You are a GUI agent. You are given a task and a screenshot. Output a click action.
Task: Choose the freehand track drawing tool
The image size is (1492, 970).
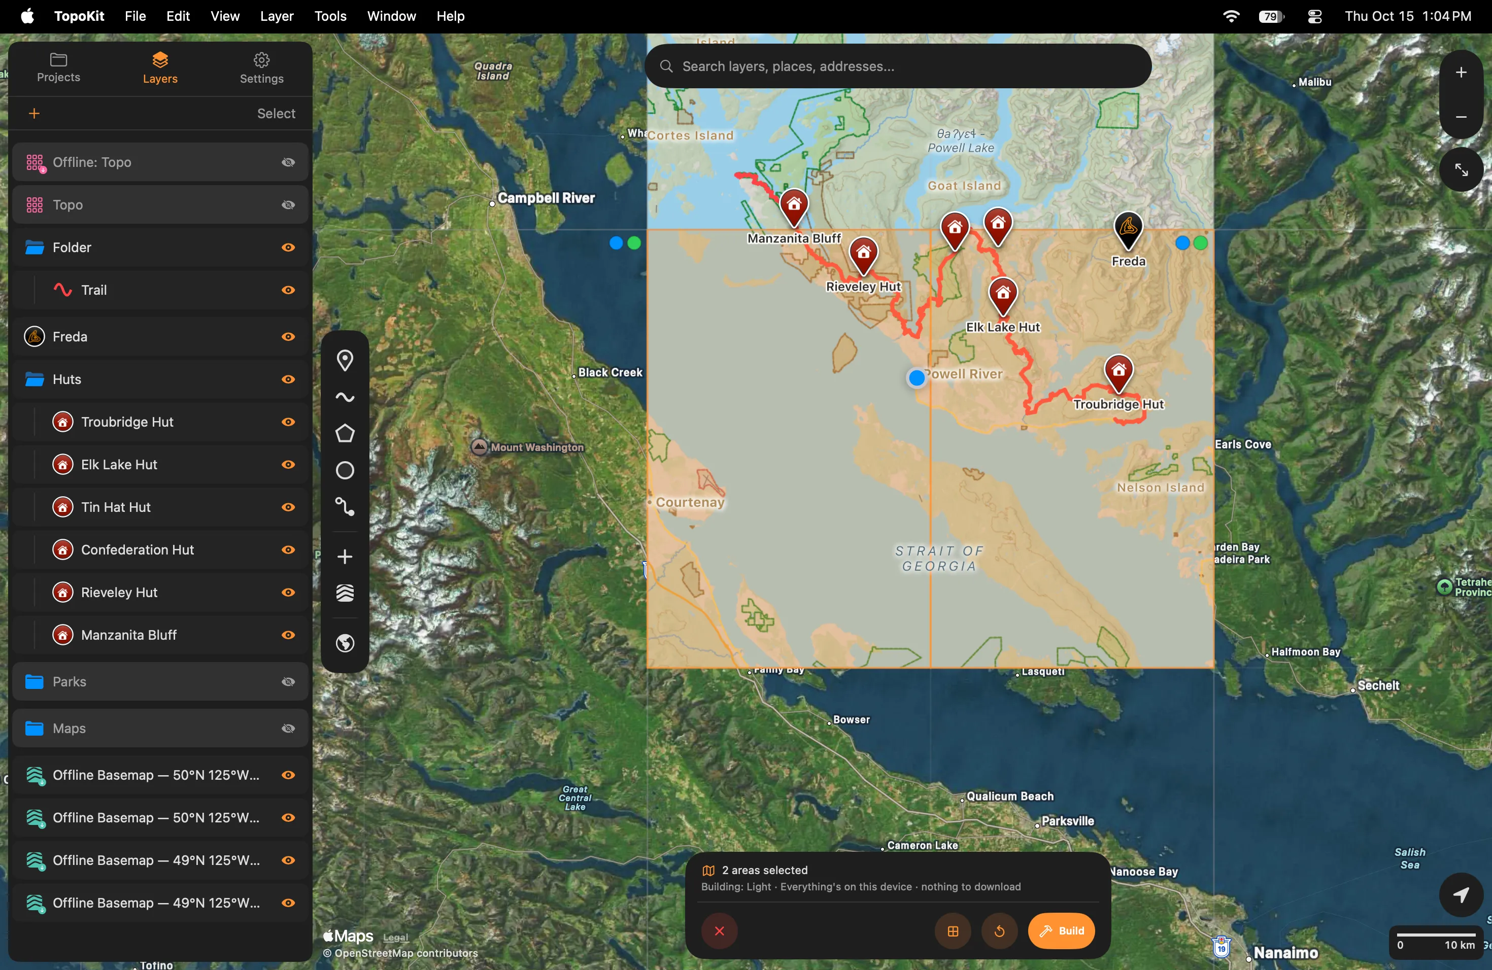[345, 398]
